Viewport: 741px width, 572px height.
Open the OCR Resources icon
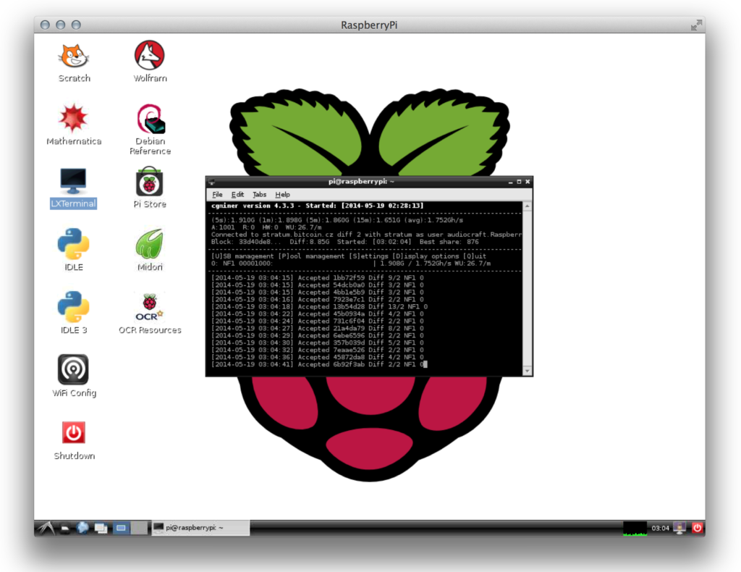point(150,314)
